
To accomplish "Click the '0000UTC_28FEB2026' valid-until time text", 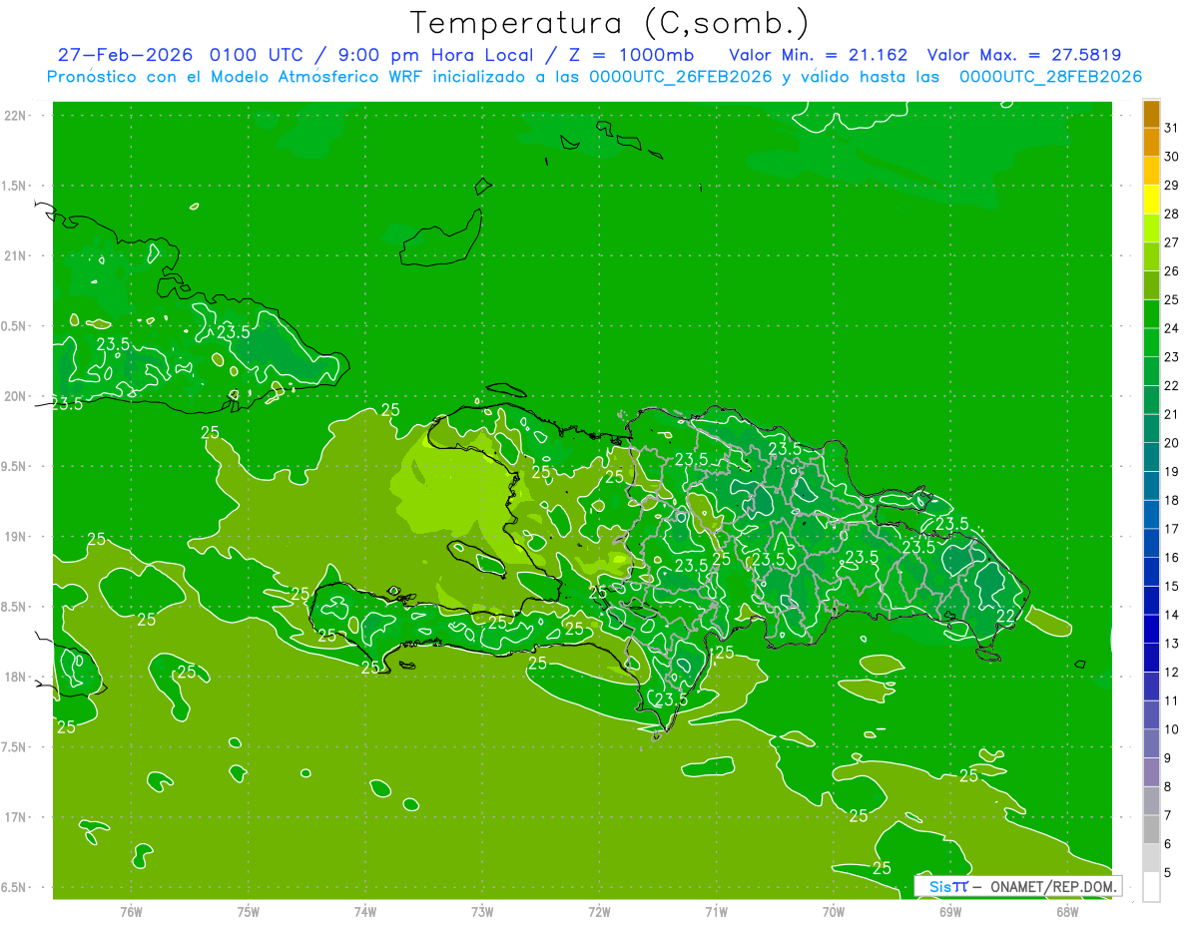I will tap(1050, 77).
